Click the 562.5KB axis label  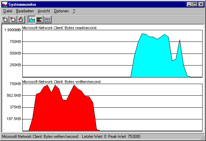click(14, 95)
